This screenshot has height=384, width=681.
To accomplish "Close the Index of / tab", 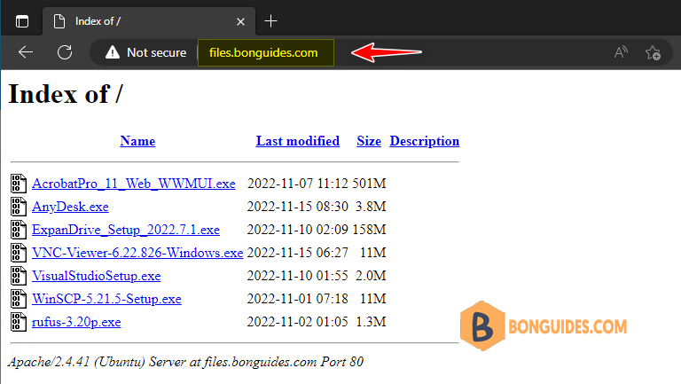I will (240, 21).
